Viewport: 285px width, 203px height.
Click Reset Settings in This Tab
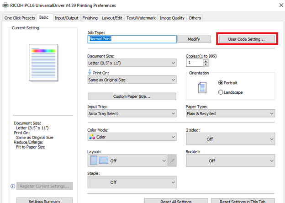pos(243,201)
